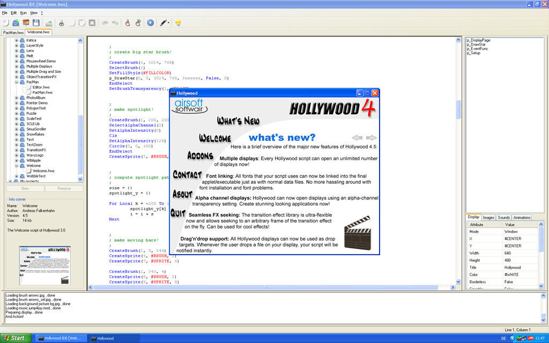This screenshot has width=549, height=343.
Task: Click the red Compile toolbar icon
Action: click(x=128, y=23)
